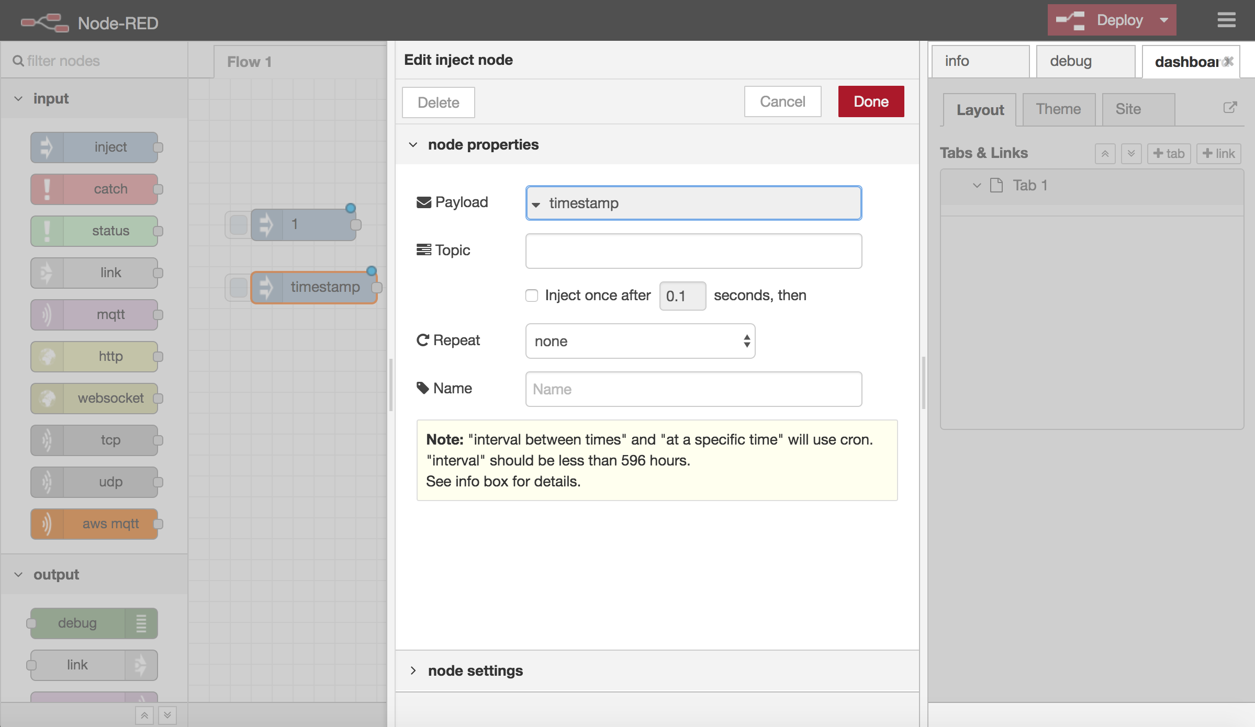Select the node labeled 1 on canvas
The image size is (1255, 727).
click(x=304, y=224)
